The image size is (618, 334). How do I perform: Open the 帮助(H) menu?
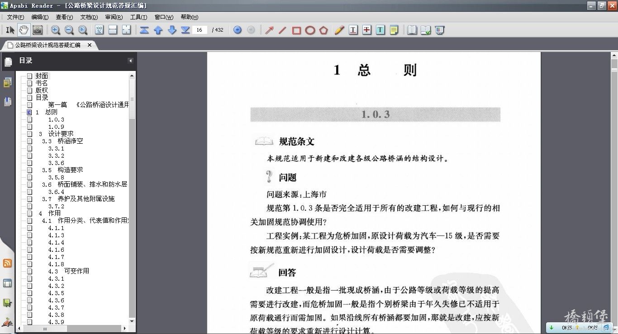click(189, 17)
